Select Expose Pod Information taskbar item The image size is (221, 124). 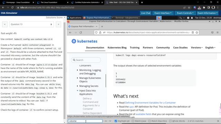tap(97, 18)
